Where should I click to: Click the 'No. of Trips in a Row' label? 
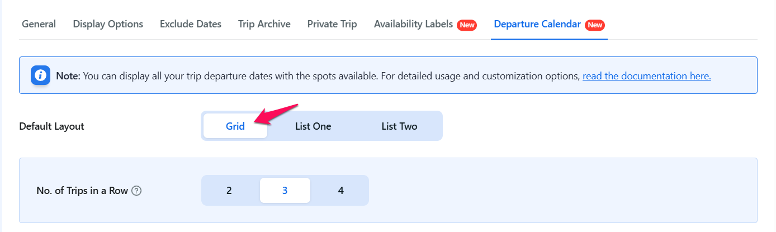pyautogui.click(x=82, y=191)
